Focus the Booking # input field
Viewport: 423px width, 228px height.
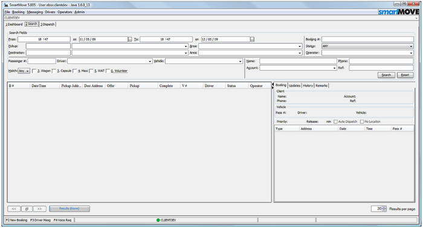pos(367,39)
